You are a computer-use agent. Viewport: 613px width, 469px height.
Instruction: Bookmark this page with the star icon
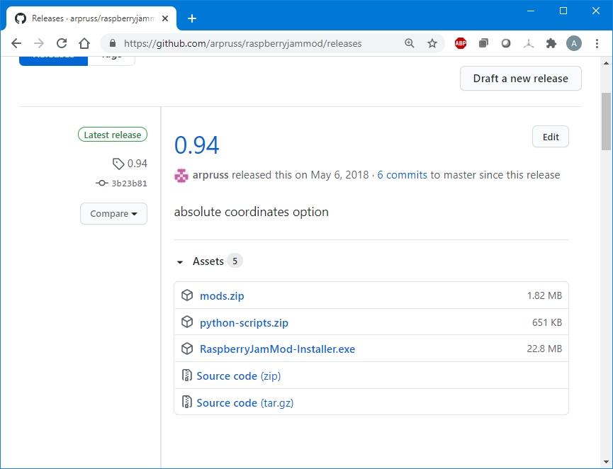pyautogui.click(x=432, y=43)
